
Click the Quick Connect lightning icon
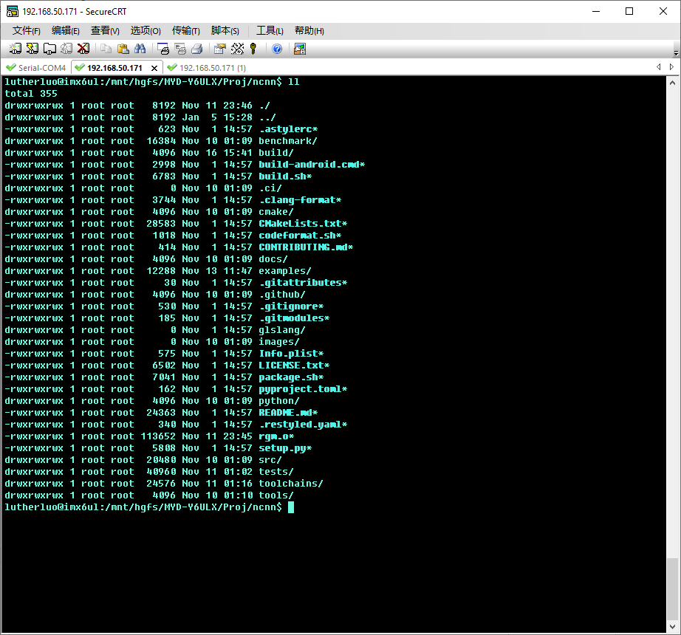click(x=32, y=49)
